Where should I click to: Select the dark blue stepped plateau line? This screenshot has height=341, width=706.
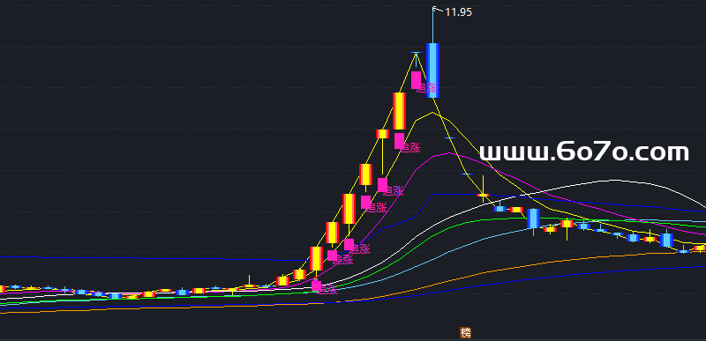point(454,195)
